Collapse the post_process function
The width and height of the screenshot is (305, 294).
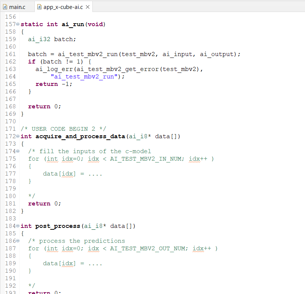pyautogui.click(x=17, y=226)
